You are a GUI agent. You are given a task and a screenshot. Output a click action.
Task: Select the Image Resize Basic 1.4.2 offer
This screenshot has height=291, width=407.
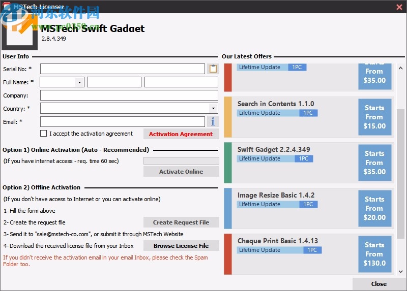[x=309, y=209]
